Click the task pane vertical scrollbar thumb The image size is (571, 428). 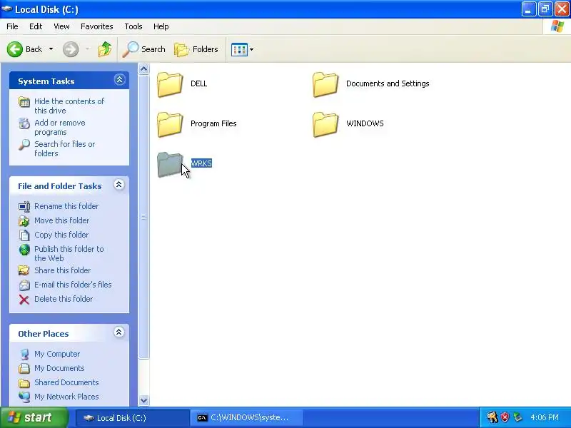pyautogui.click(x=144, y=217)
